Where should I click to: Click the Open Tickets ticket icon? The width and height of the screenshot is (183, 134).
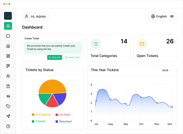pos(142,44)
